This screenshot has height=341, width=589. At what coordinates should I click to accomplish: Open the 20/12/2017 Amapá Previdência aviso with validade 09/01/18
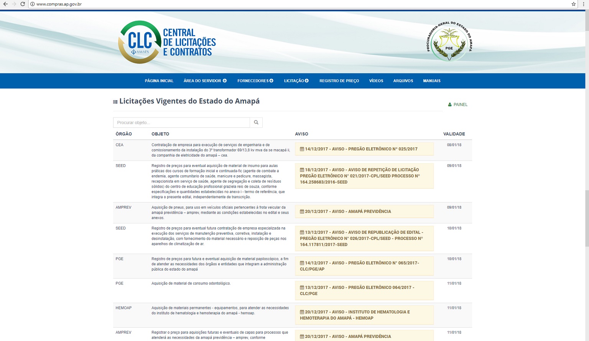pos(364,211)
